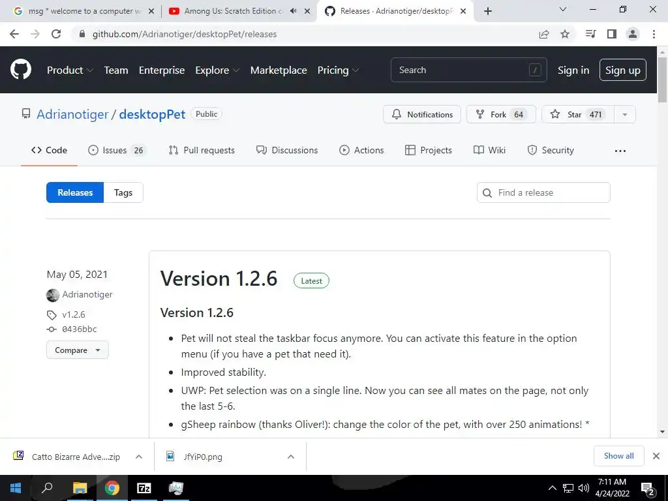Click the browser back arrow
The image size is (668, 501).
coord(14,34)
